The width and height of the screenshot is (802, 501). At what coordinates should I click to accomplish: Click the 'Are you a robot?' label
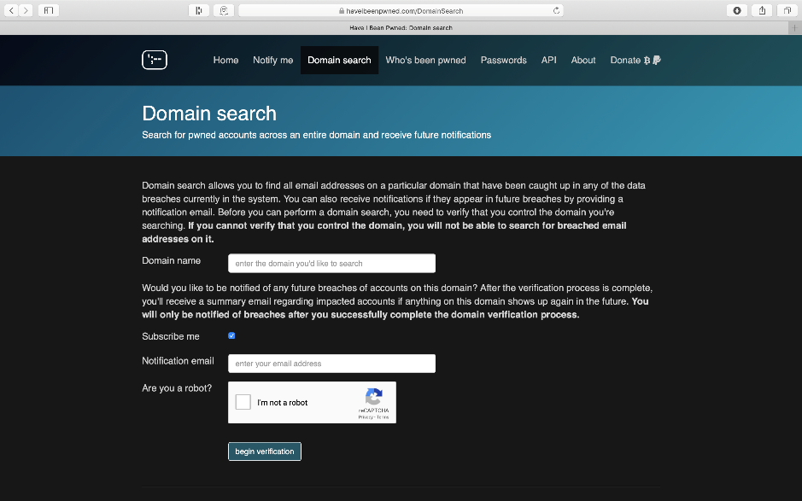pyautogui.click(x=177, y=388)
